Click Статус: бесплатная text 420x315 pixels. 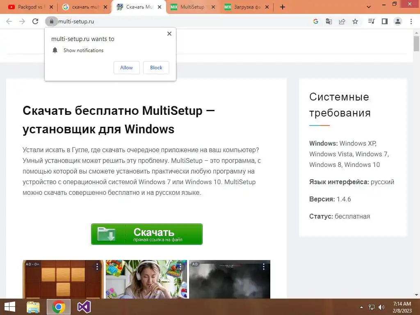pos(339,216)
